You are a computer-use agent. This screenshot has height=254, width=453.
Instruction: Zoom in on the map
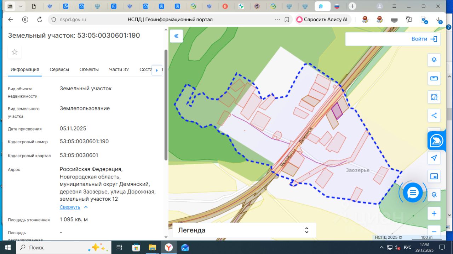pyautogui.click(x=434, y=213)
